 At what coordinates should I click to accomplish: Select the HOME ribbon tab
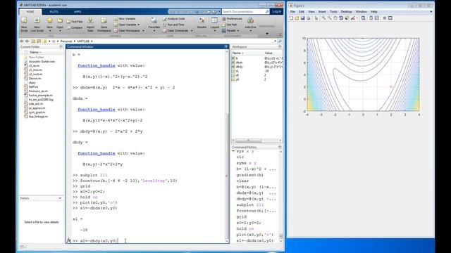pyautogui.click(x=30, y=12)
